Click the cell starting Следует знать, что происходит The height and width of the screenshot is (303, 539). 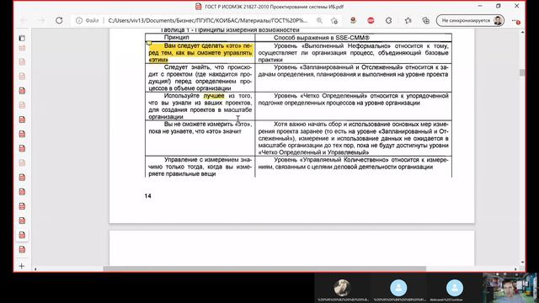200,77
